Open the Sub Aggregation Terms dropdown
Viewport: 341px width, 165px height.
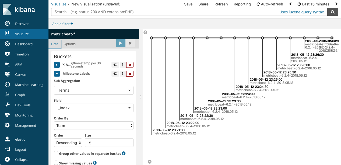pos(94,90)
